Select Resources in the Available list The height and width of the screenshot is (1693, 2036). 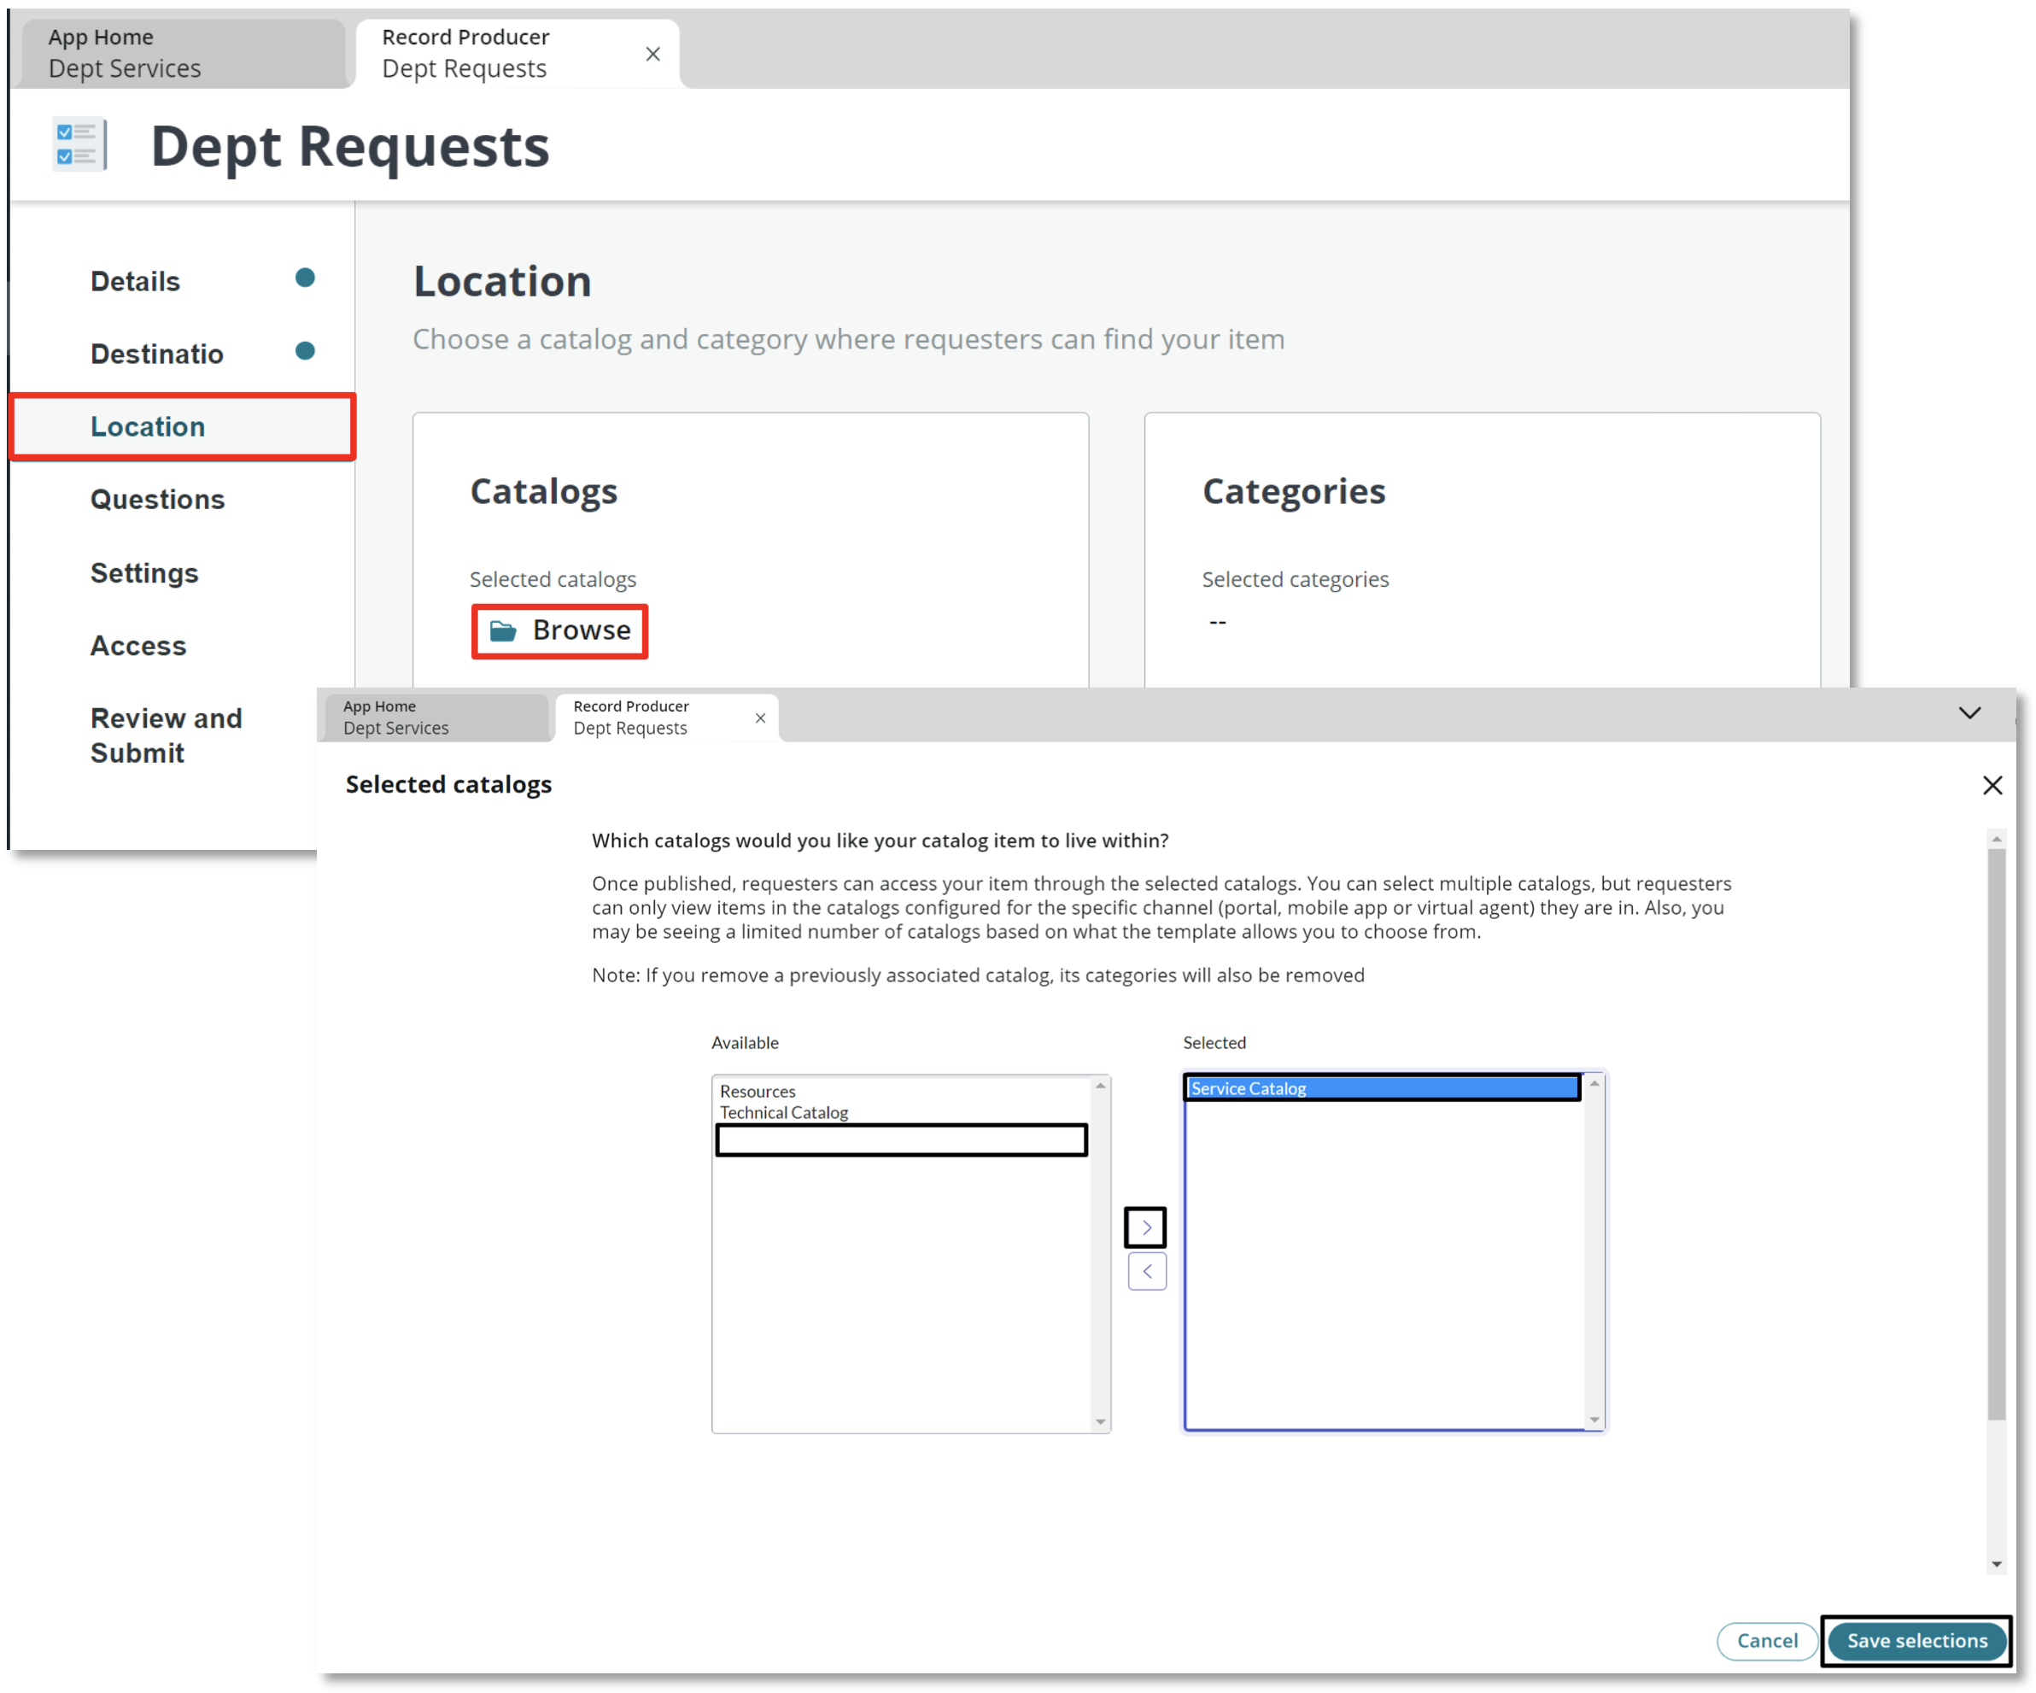pos(902,1091)
